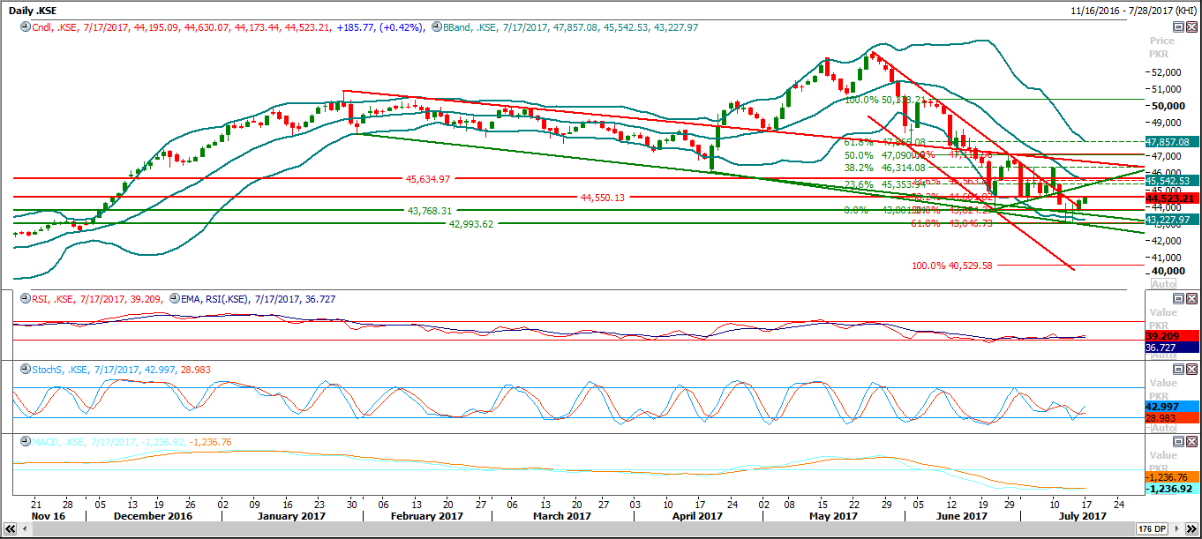The width and height of the screenshot is (1202, 539).
Task: Click the clock icon beside EMA legend
Action: [x=175, y=299]
